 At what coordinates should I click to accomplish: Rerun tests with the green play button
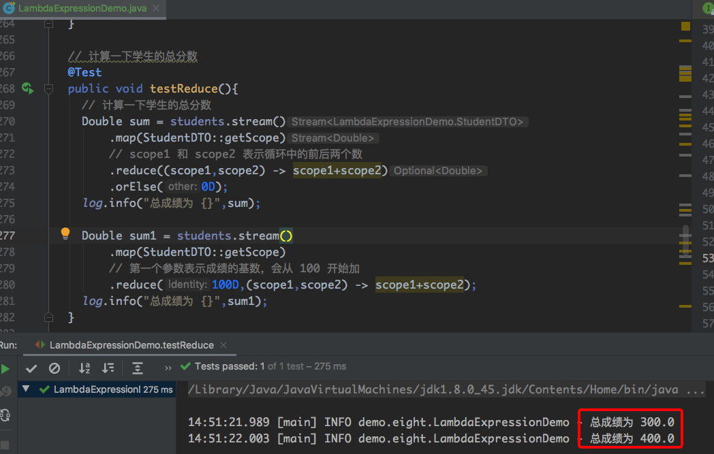[x=5, y=369]
